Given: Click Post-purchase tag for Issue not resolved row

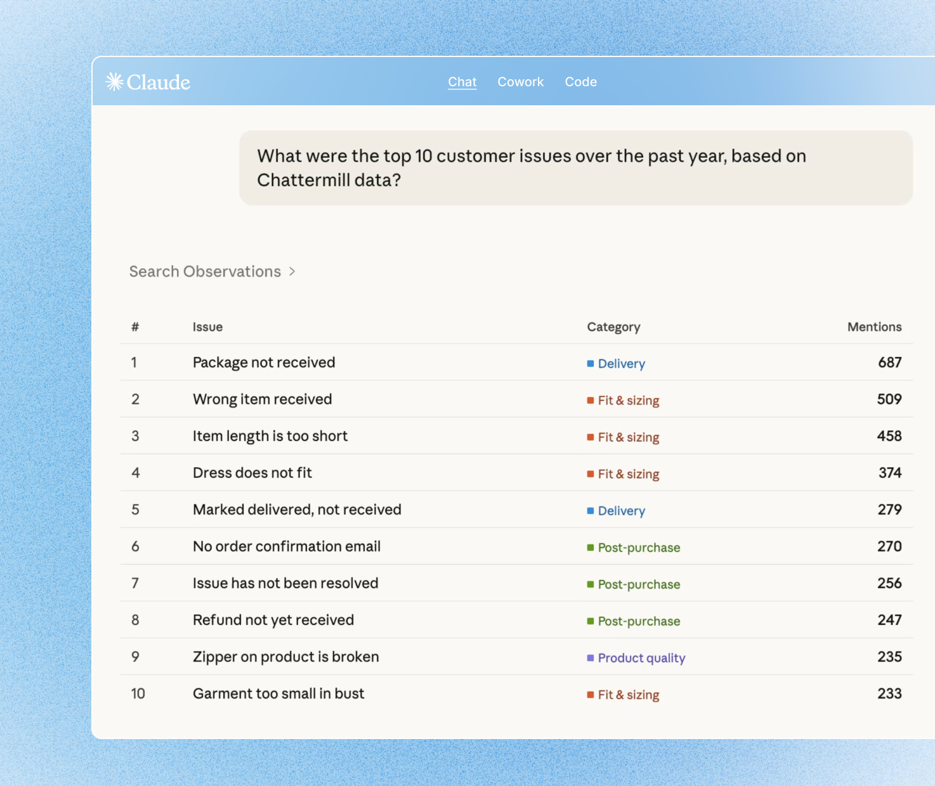Looking at the screenshot, I should click(634, 584).
